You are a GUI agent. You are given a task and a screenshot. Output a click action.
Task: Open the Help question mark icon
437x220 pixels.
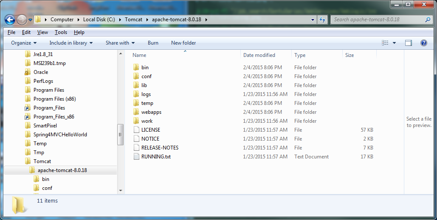point(423,43)
